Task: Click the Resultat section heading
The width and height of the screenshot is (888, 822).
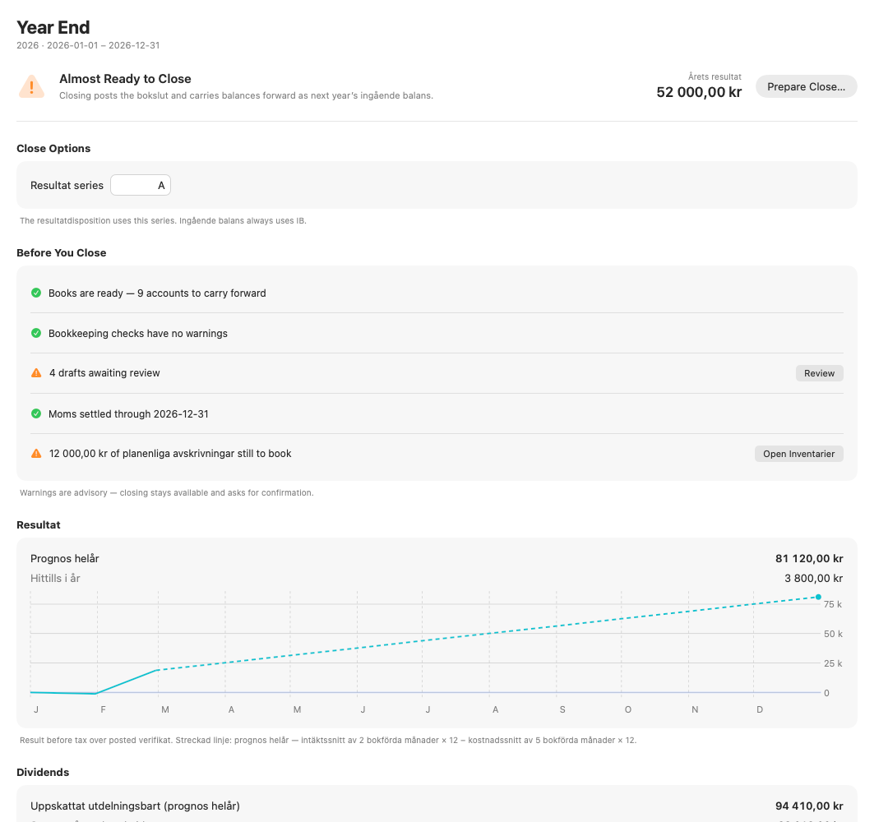Action: (x=38, y=524)
